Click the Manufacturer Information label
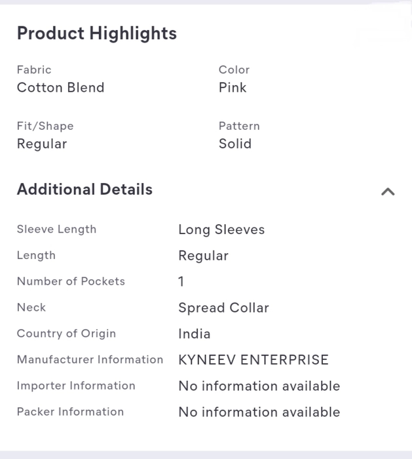Image resolution: width=412 pixels, height=459 pixels. [x=90, y=360]
